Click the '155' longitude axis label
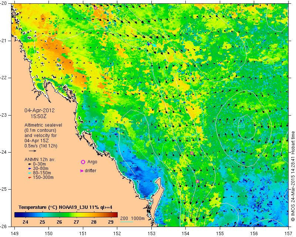The height and width of the screenshot is (237, 296). pyautogui.click(x=220, y=234)
